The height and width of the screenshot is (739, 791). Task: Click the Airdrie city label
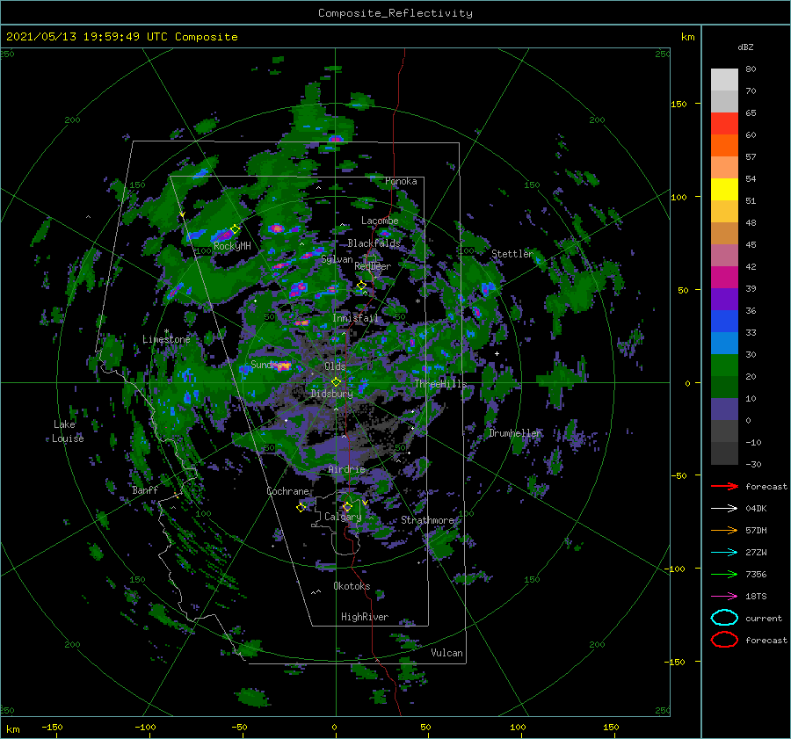[x=346, y=469]
